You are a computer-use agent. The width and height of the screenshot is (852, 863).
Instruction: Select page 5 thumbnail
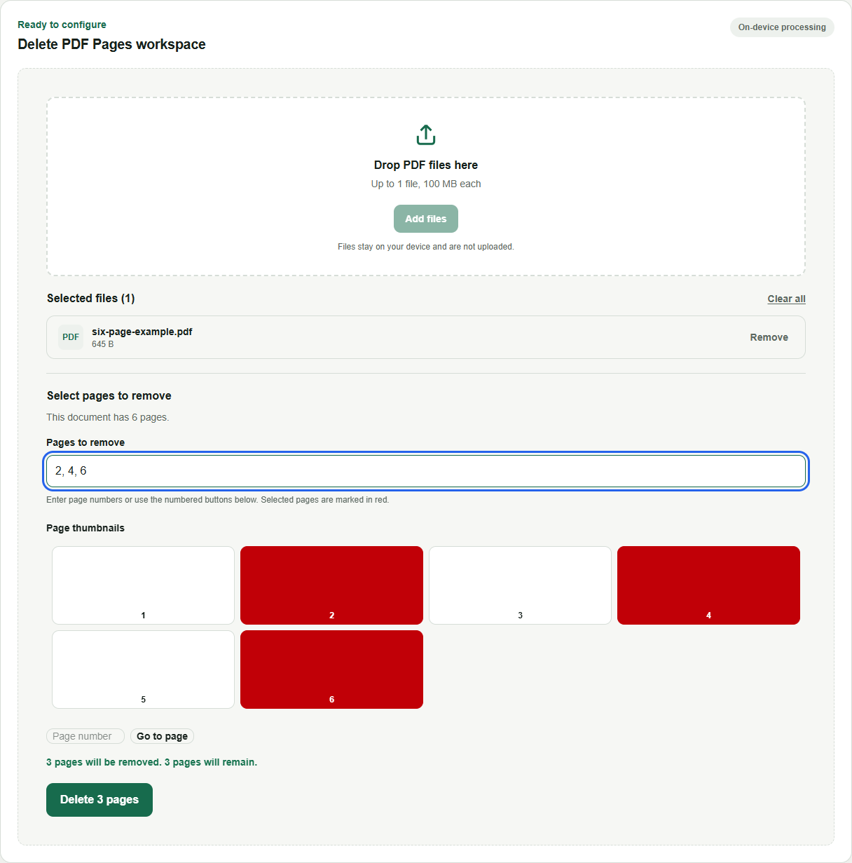pyautogui.click(x=143, y=670)
